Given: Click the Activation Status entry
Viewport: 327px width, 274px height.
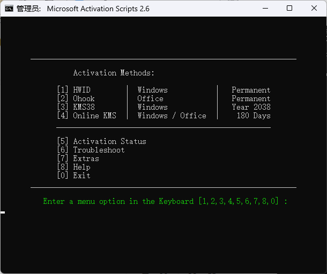Looking at the screenshot, I should click(102, 141).
